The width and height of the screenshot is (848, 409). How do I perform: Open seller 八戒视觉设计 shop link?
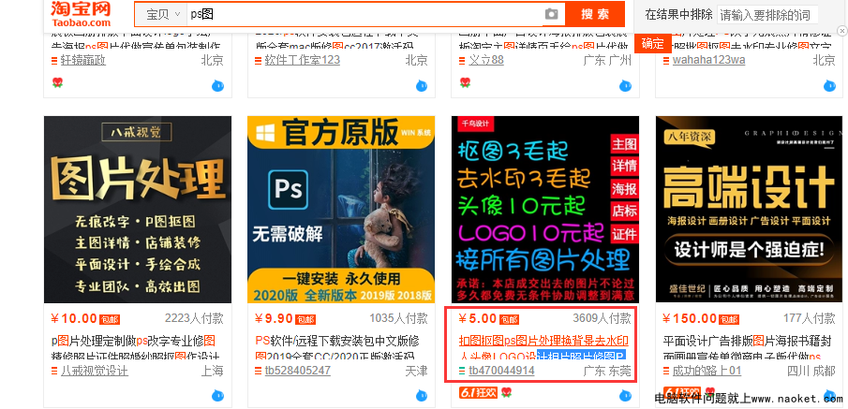point(94,371)
